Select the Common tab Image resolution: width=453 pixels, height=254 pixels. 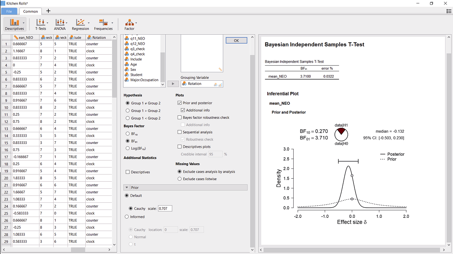pos(31,11)
